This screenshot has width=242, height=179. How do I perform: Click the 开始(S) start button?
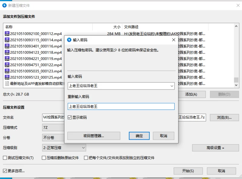(188, 171)
